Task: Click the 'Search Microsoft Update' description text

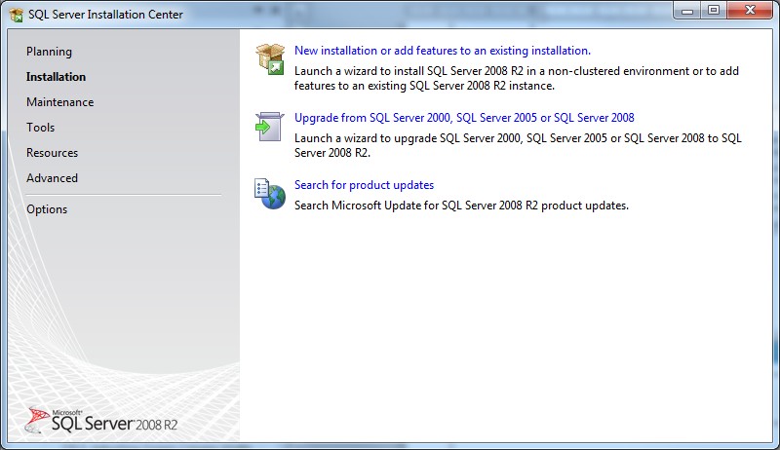Action: point(461,206)
